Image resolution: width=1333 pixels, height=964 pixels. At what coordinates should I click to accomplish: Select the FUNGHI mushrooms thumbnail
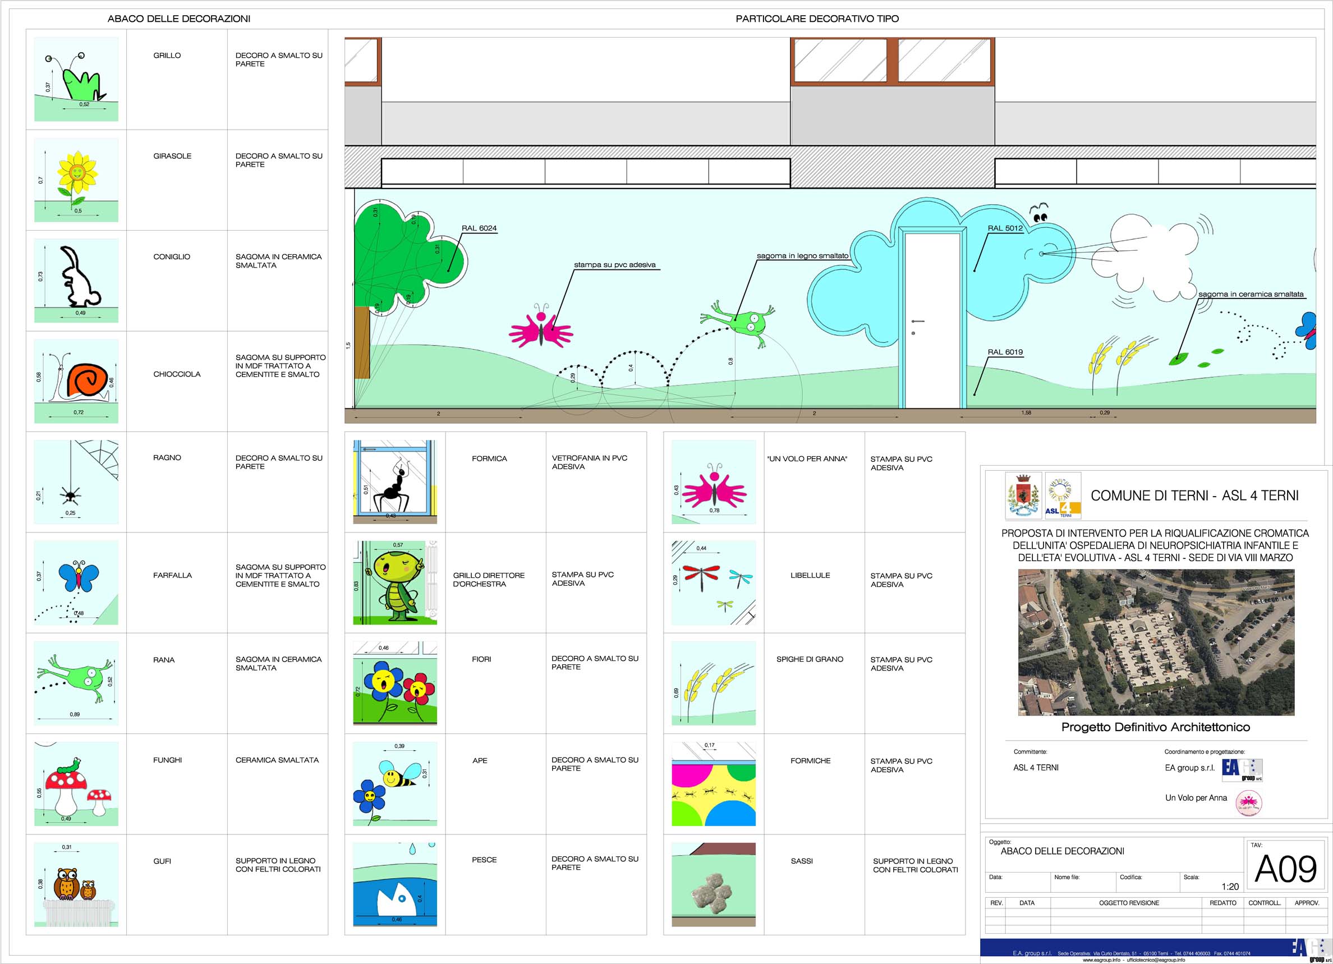(76, 783)
